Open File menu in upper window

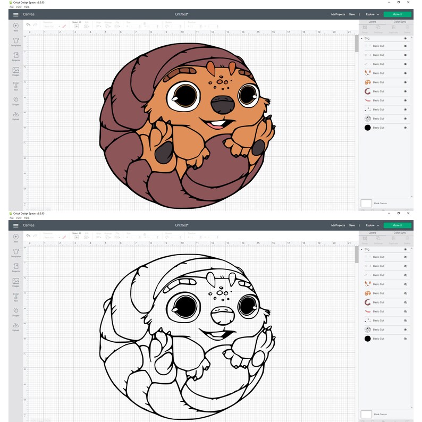tap(12, 7)
